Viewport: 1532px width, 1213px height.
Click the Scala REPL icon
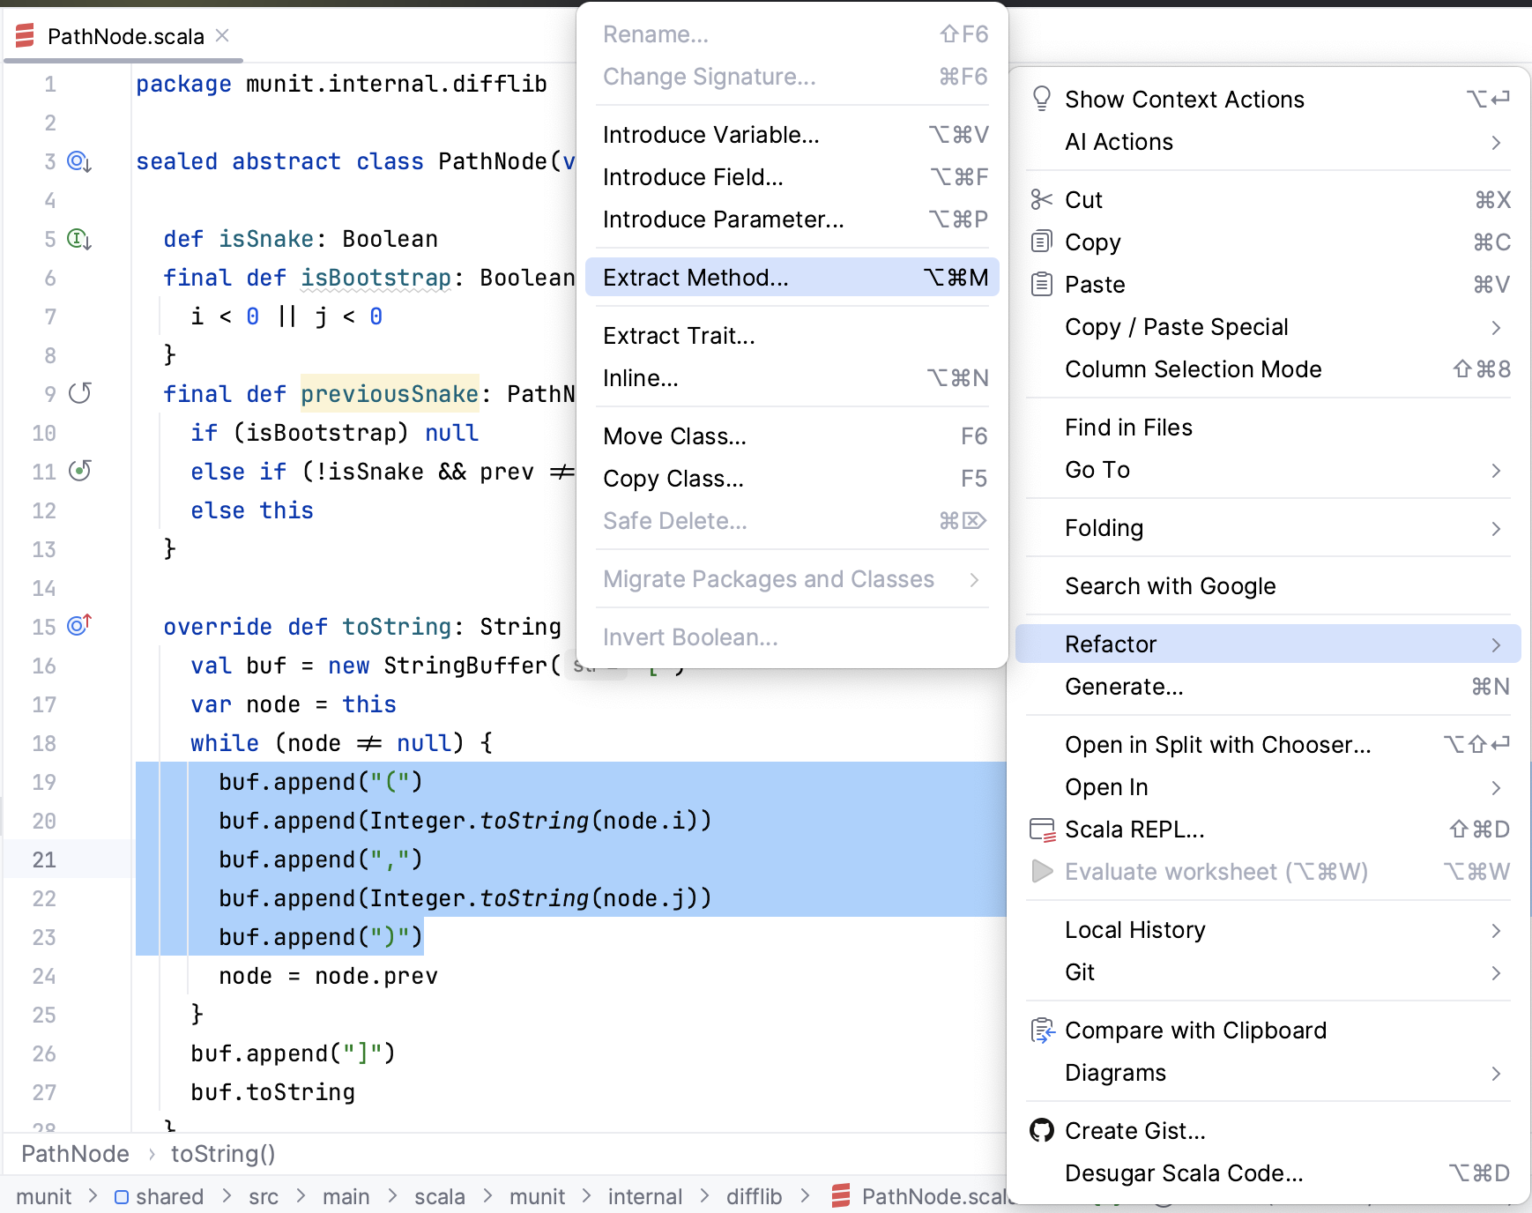coord(1042,830)
